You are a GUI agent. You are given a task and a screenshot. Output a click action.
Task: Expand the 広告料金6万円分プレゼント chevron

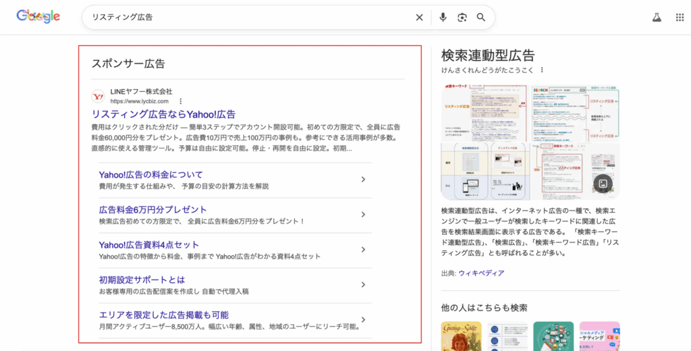(x=363, y=215)
